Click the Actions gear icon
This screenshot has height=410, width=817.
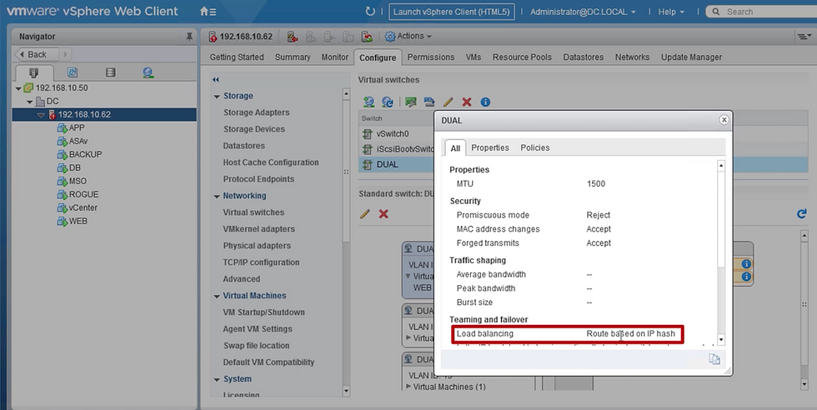[x=390, y=37]
